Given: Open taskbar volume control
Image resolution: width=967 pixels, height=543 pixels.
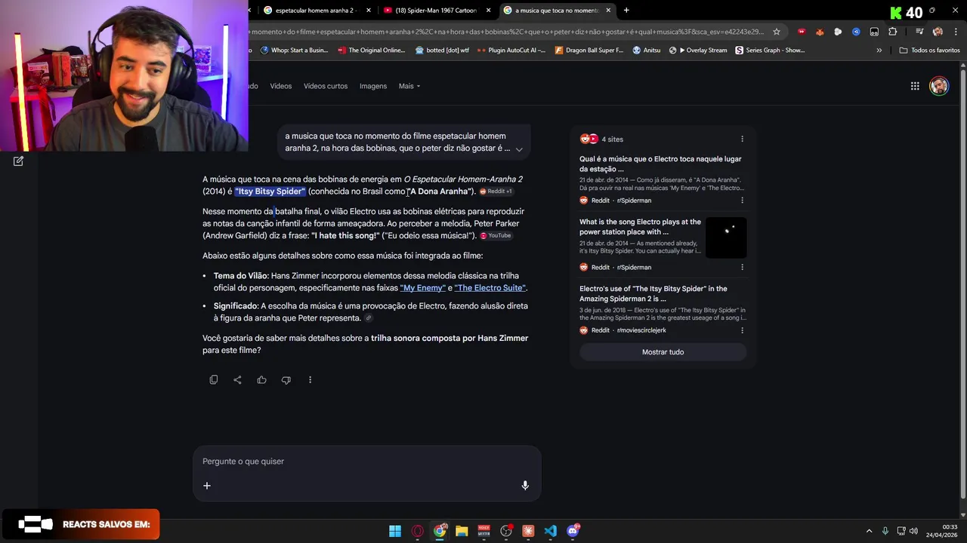Looking at the screenshot, I should (x=913, y=531).
